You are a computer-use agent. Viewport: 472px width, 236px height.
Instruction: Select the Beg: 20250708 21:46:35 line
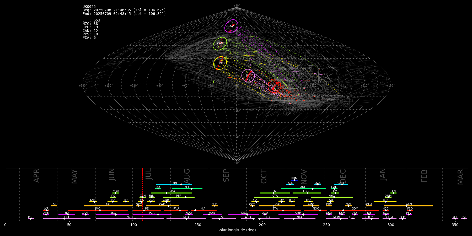[124, 10]
